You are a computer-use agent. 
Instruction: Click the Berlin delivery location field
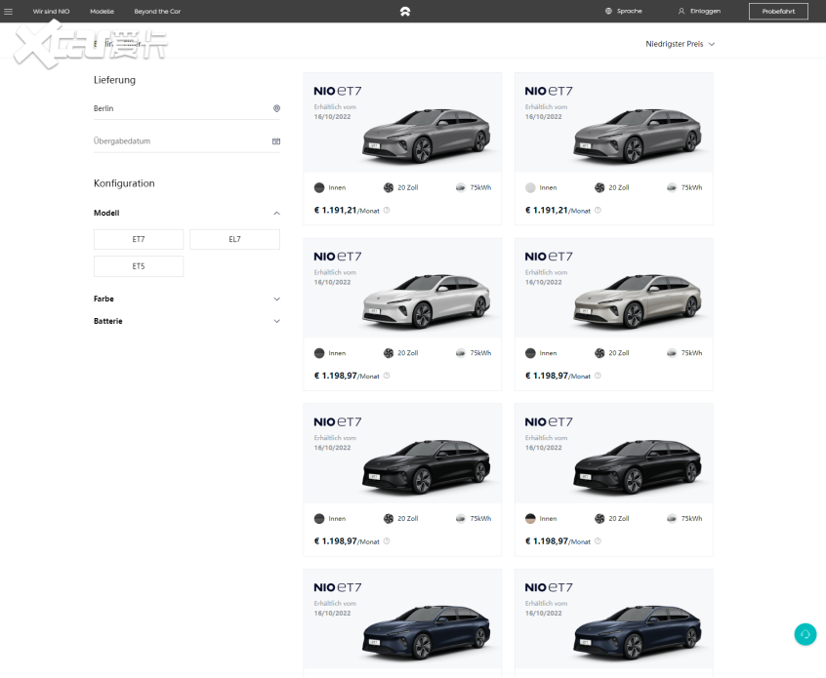coord(186,108)
